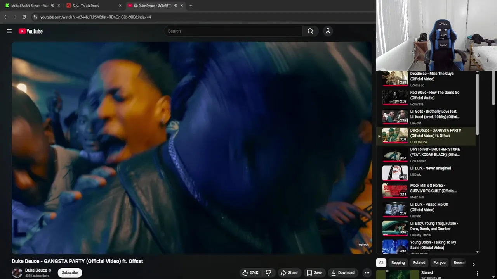This screenshot has width=497, height=279.
Task: Go back in browser history
Action: [x=5, y=17]
